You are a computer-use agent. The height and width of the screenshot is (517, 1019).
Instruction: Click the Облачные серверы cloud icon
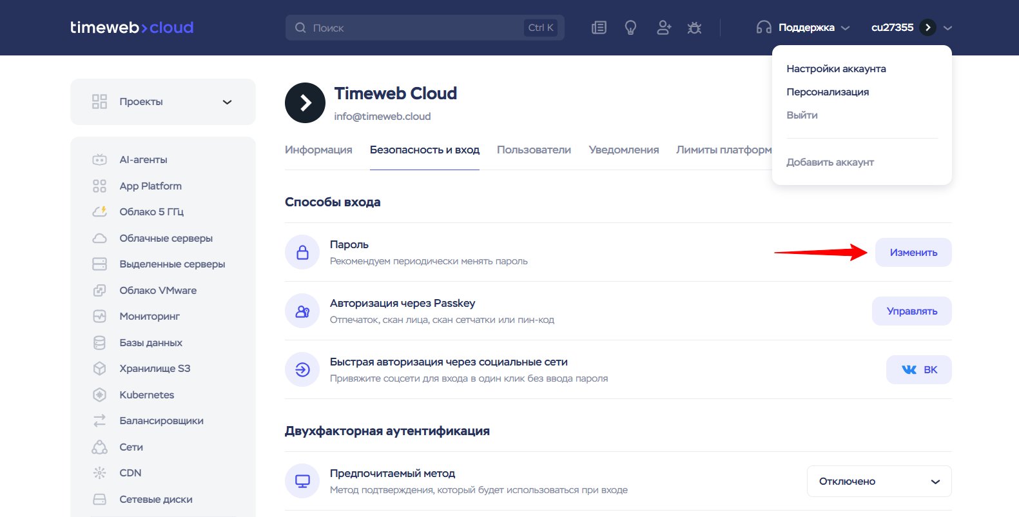click(99, 238)
